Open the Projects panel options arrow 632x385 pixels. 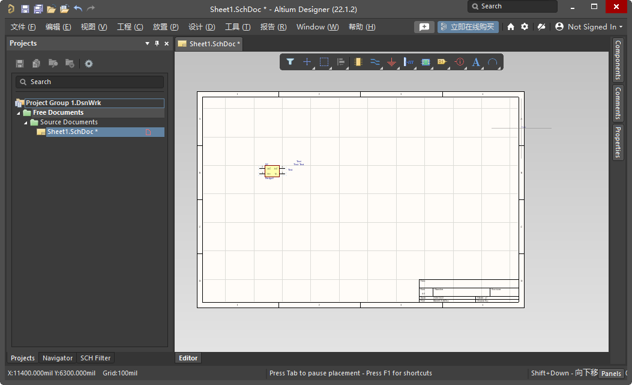coord(146,43)
